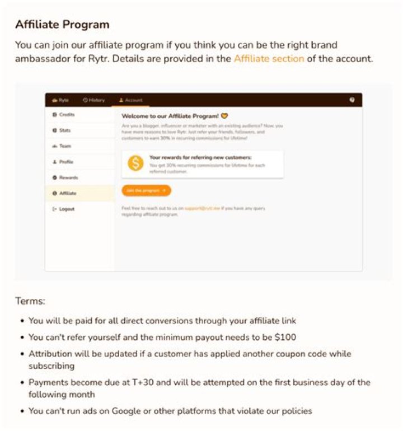Click the Team icon in the sidebar
This screenshot has width=403, height=431.
tap(54, 146)
